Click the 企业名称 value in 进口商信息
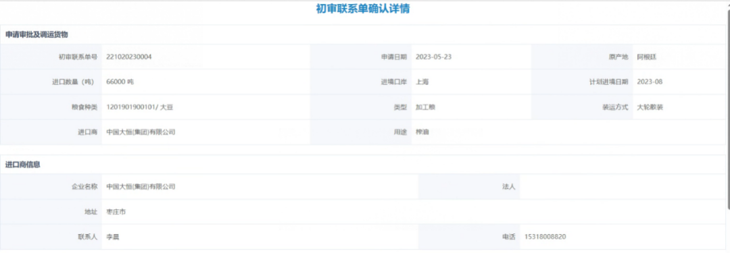 coord(141,186)
